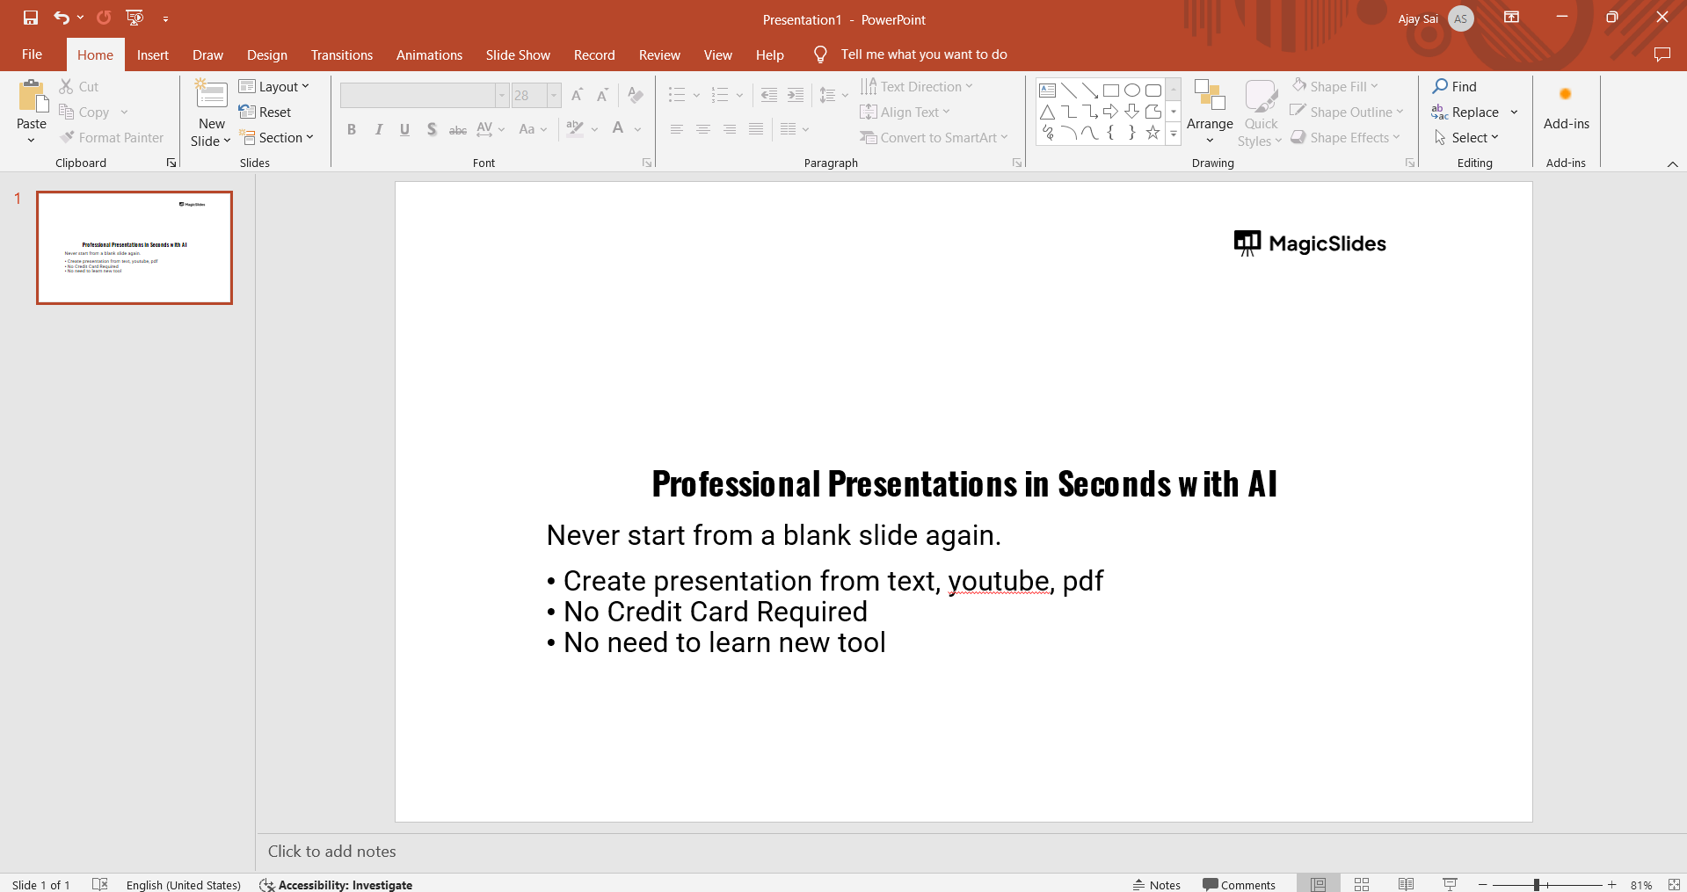Click the Find magnifier icon
This screenshot has width=1687, height=892.
click(x=1440, y=86)
